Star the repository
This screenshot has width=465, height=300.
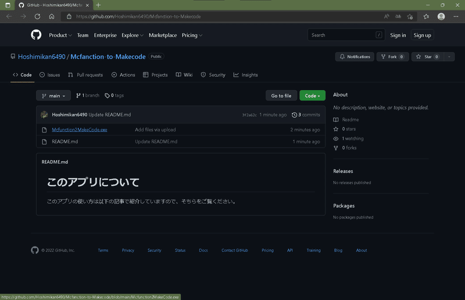[x=428, y=56]
